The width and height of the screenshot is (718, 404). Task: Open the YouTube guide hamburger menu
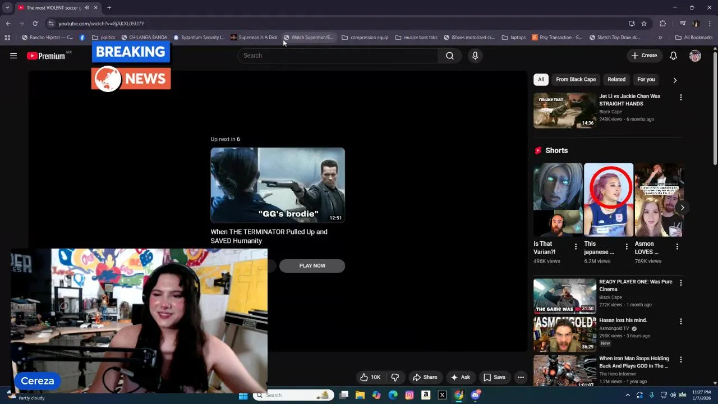[13, 56]
